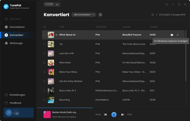Click the What About Us album cover

coord(51,35)
